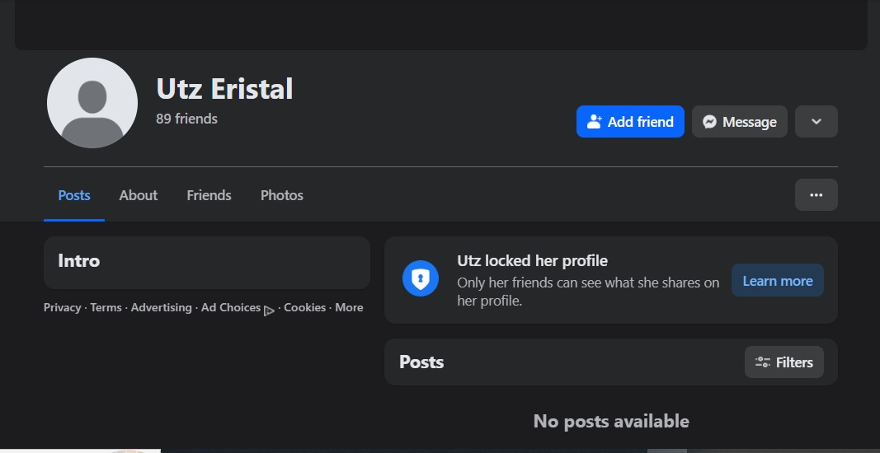Open the Privacy footer link
This screenshot has height=453, width=880.
click(x=62, y=307)
